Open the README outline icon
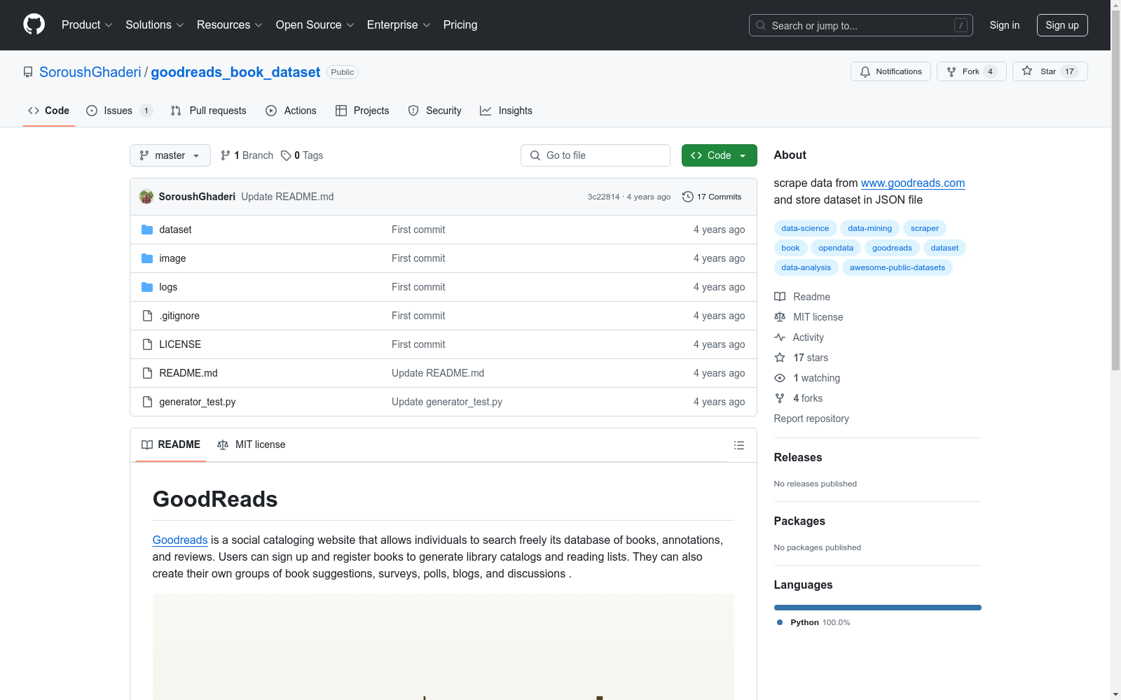 (738, 445)
